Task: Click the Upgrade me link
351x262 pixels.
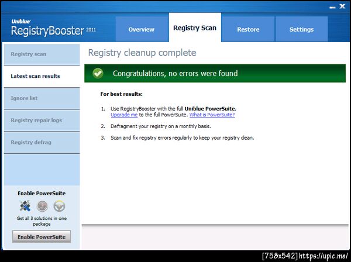Action: tap(124, 115)
